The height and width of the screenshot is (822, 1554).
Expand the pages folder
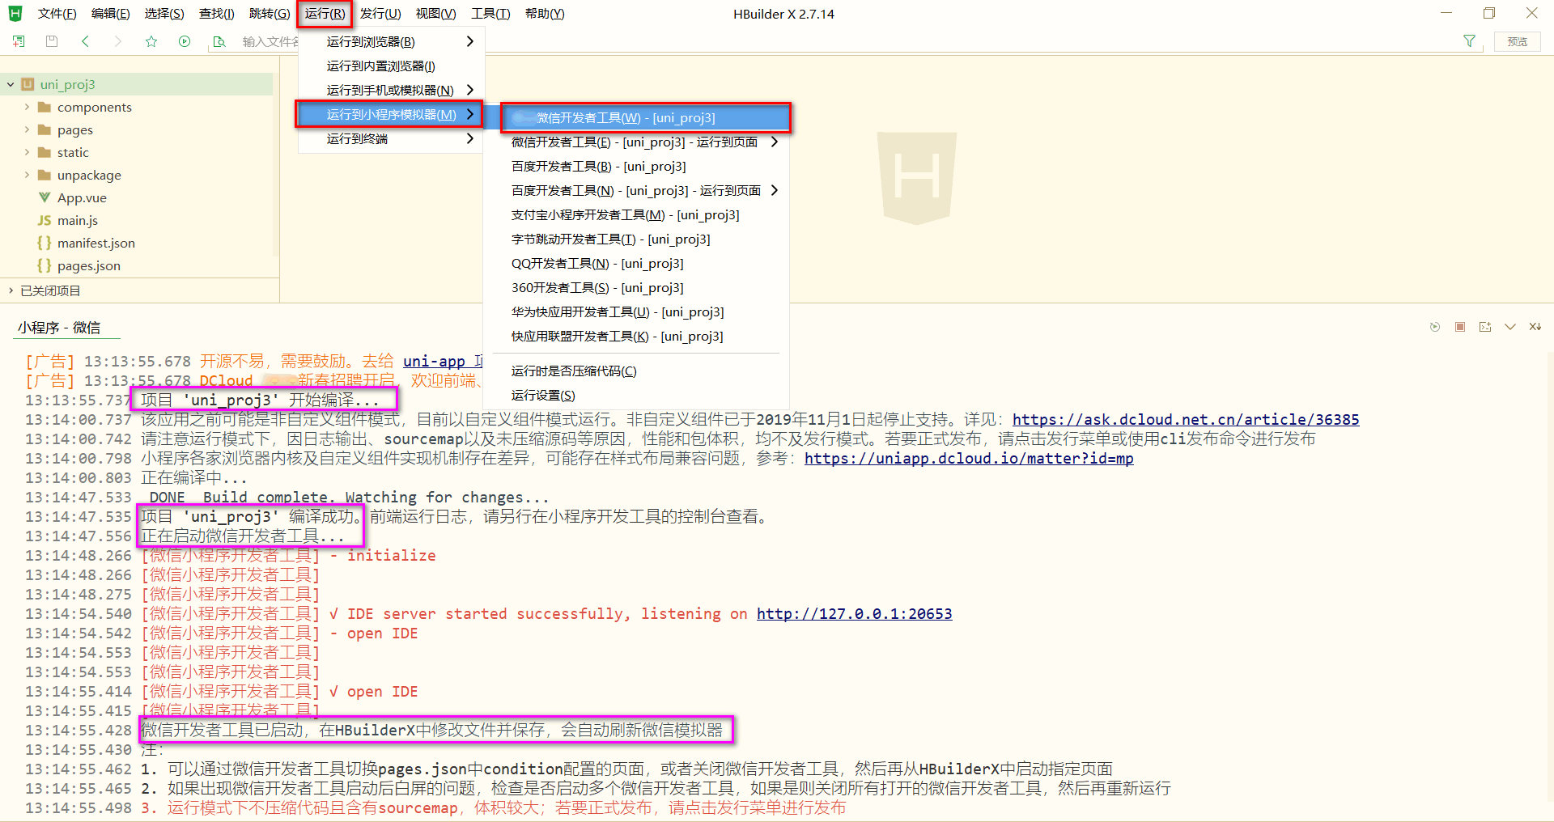tap(27, 129)
